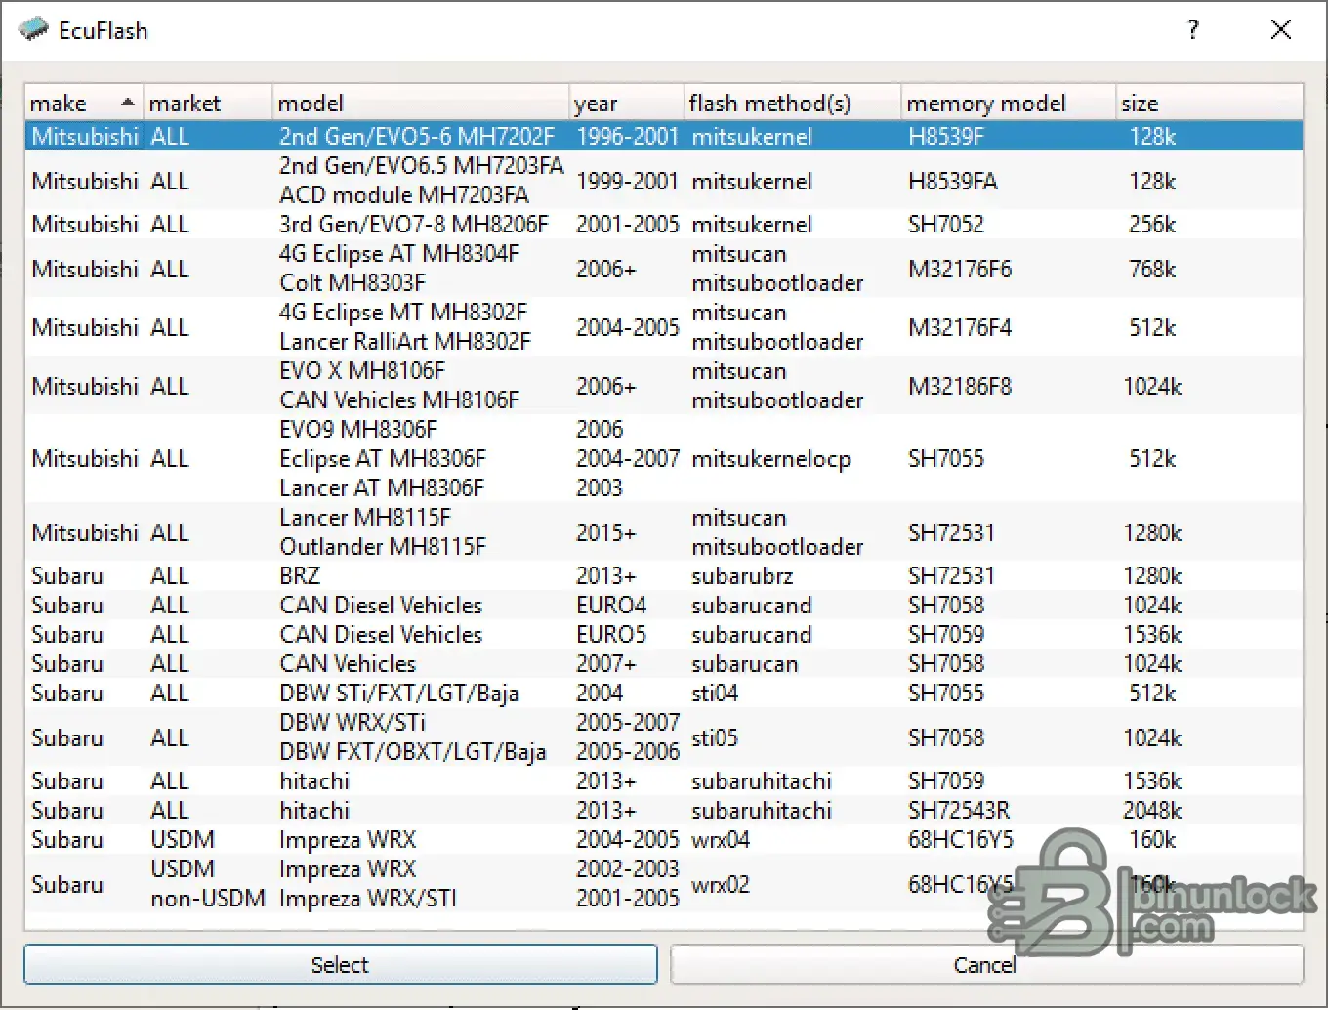Click the SH72543R memory model cell
This screenshot has height=1010, width=1328.
[959, 810]
